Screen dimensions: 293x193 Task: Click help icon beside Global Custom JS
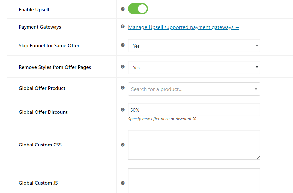(123, 183)
